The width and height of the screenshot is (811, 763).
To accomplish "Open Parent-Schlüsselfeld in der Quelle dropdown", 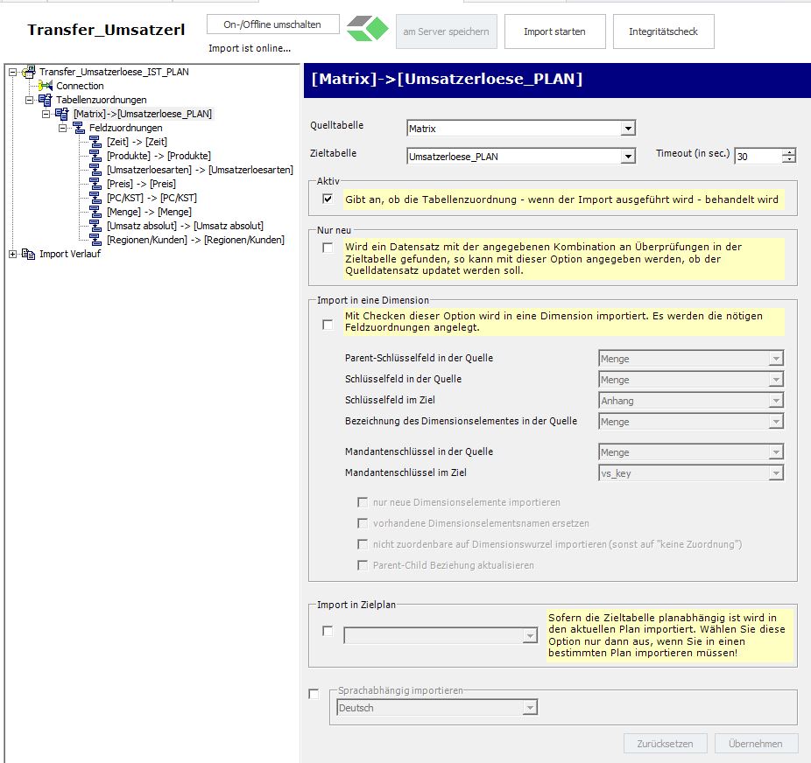I will 776,359.
